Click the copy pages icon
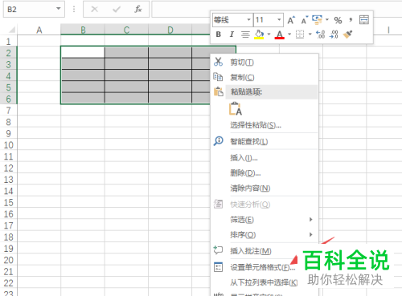Viewport: 402px width, 296px height. coord(218,77)
